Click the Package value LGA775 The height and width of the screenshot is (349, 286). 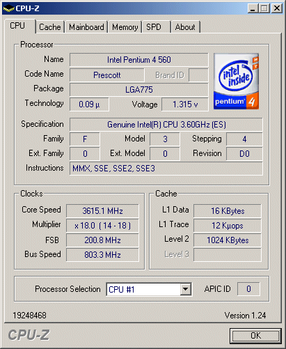coord(139,90)
